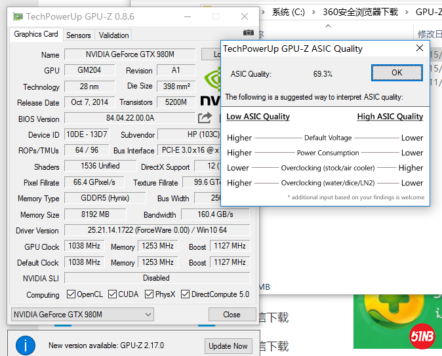
Task: Click the Lookup button beside Name
Action: (211, 54)
